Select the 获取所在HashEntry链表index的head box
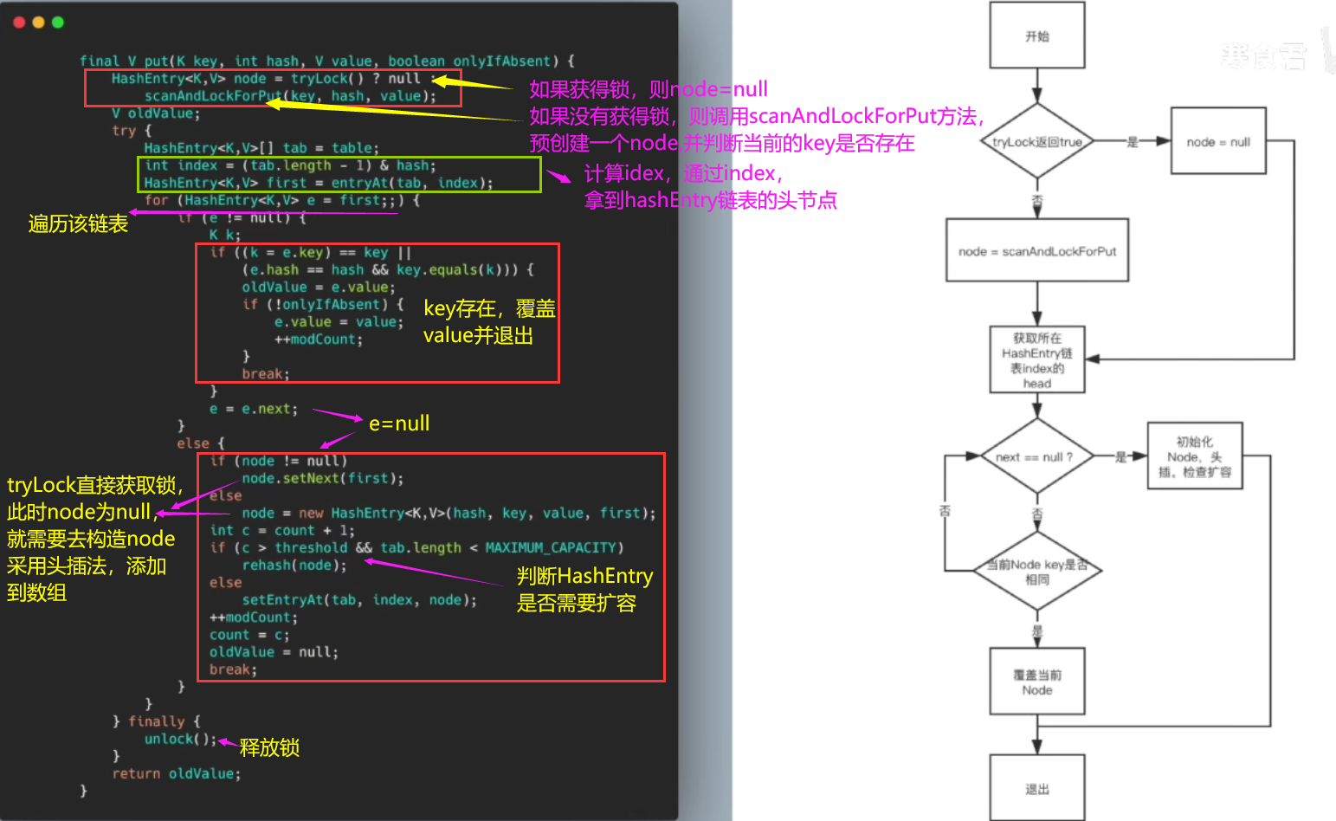This screenshot has height=821, width=1336. point(1037,359)
